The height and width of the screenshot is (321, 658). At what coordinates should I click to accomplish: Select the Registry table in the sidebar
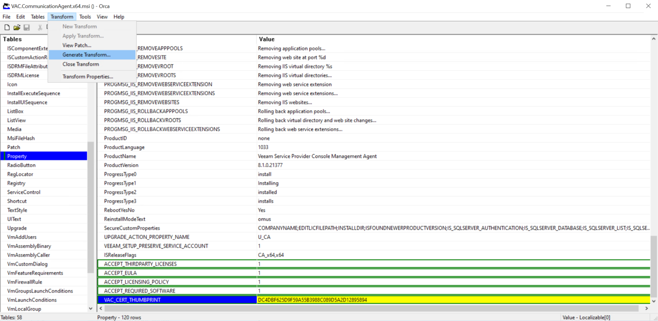pyautogui.click(x=17, y=183)
